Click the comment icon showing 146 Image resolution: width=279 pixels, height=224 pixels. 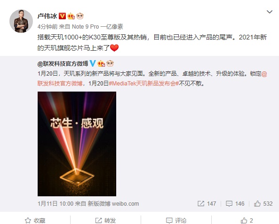coord(235,203)
